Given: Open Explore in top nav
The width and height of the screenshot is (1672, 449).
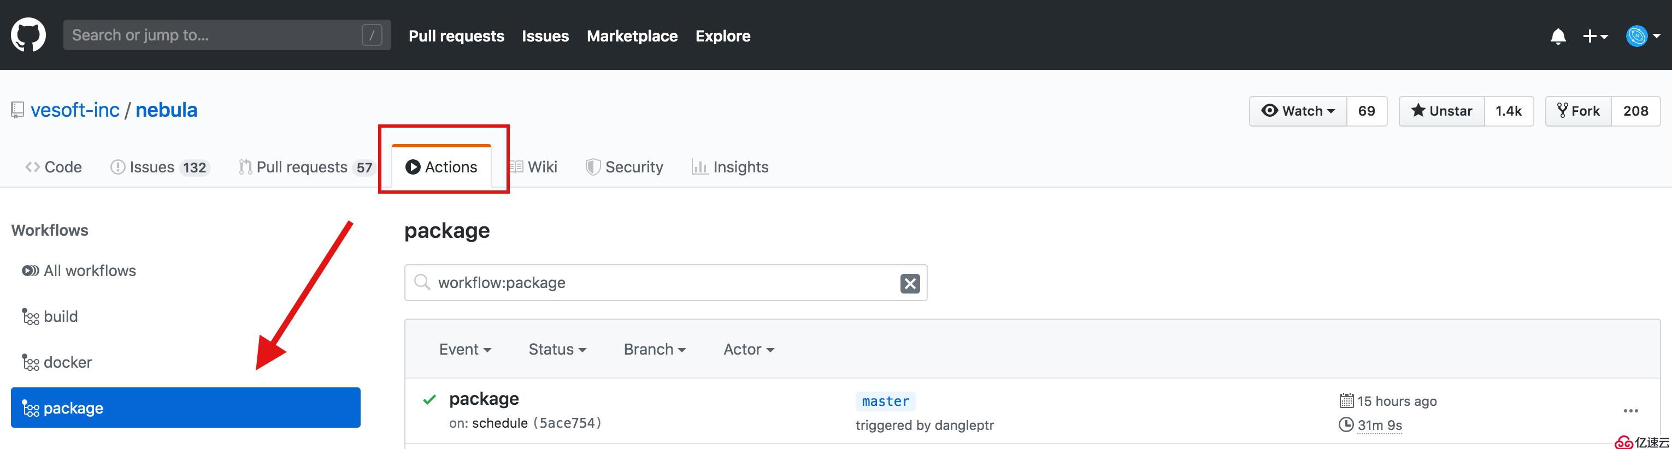Looking at the screenshot, I should [x=723, y=37].
